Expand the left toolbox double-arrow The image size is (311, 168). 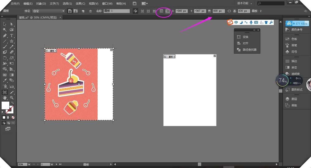click(2, 17)
